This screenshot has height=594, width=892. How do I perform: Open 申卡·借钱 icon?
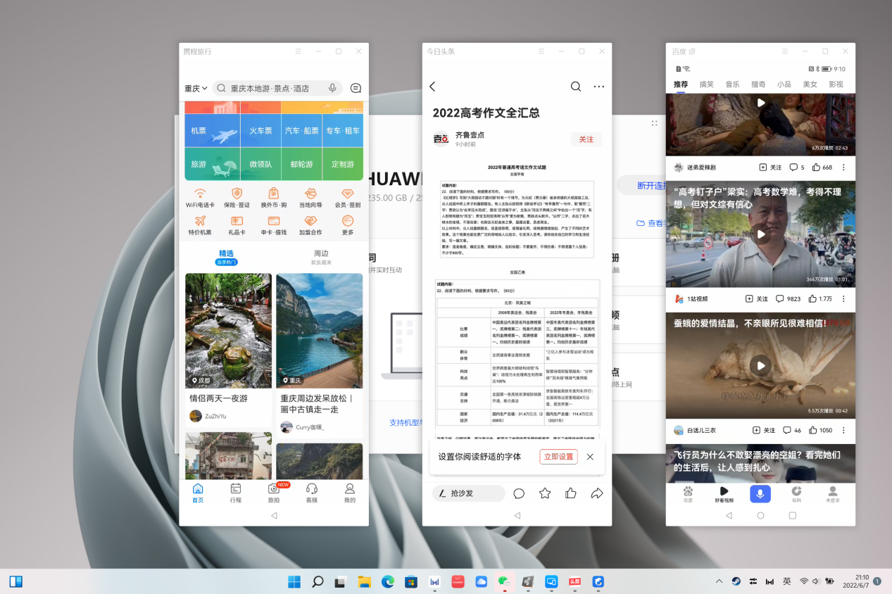click(274, 225)
